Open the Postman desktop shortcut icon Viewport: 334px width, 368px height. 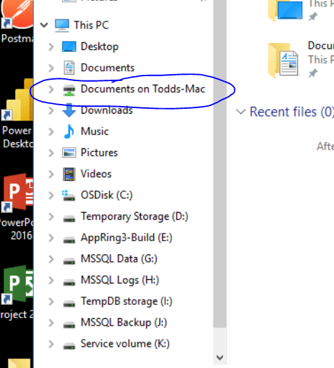(x=17, y=14)
